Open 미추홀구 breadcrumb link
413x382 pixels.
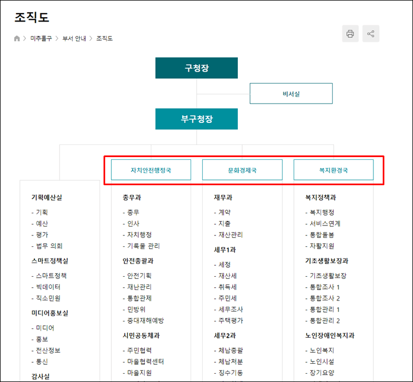41,39
